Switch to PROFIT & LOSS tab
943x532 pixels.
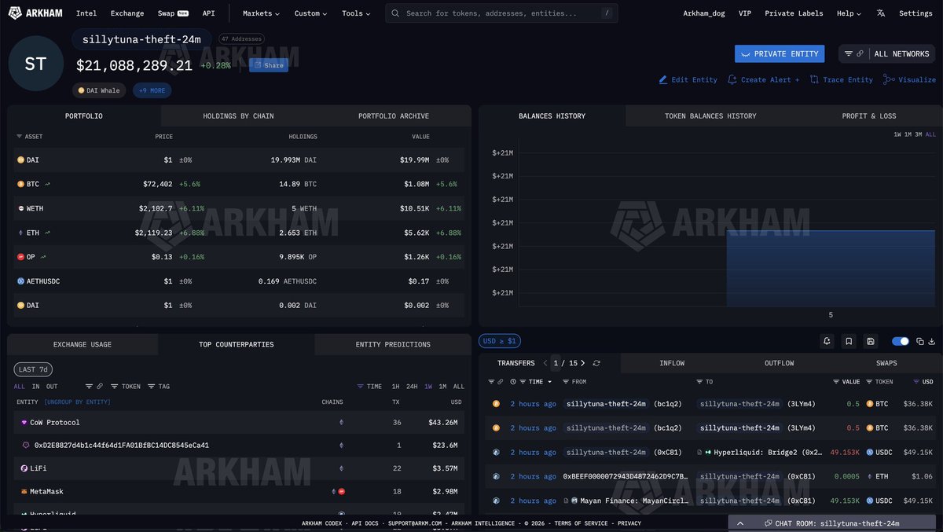pyautogui.click(x=868, y=116)
